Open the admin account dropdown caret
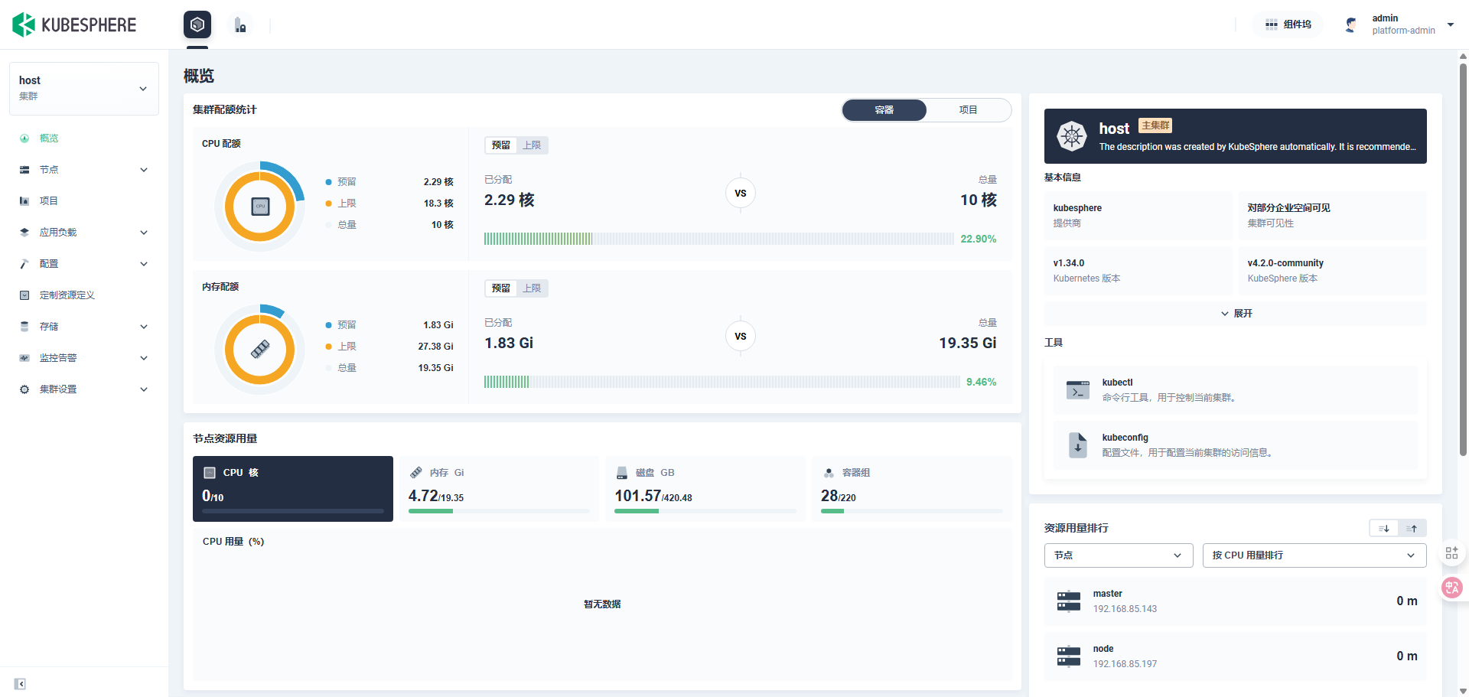 click(x=1451, y=24)
